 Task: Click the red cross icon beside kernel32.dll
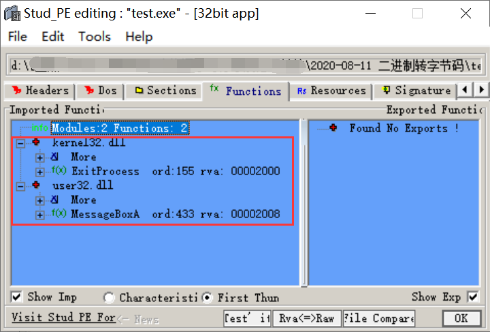(x=36, y=142)
